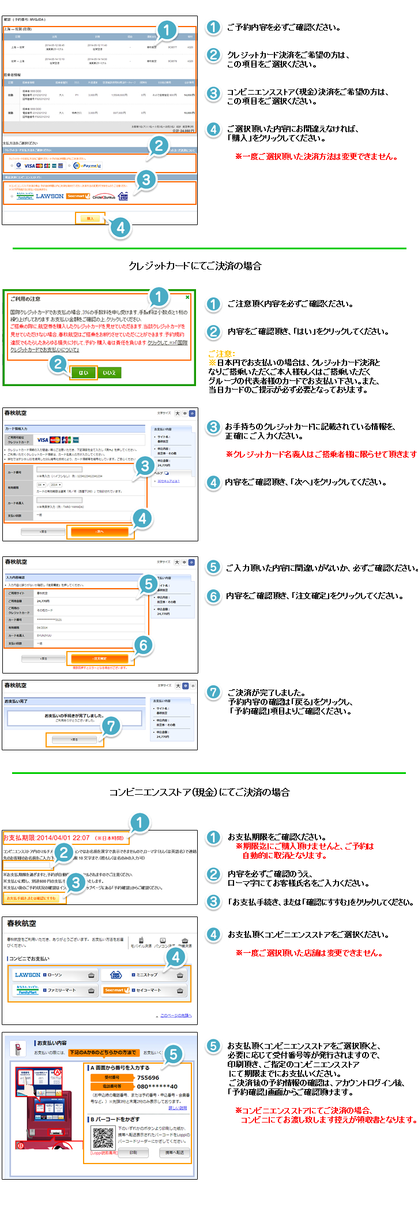418x1212 pixels.
Task: Click the QR barcode image
Action: [103, 1138]
